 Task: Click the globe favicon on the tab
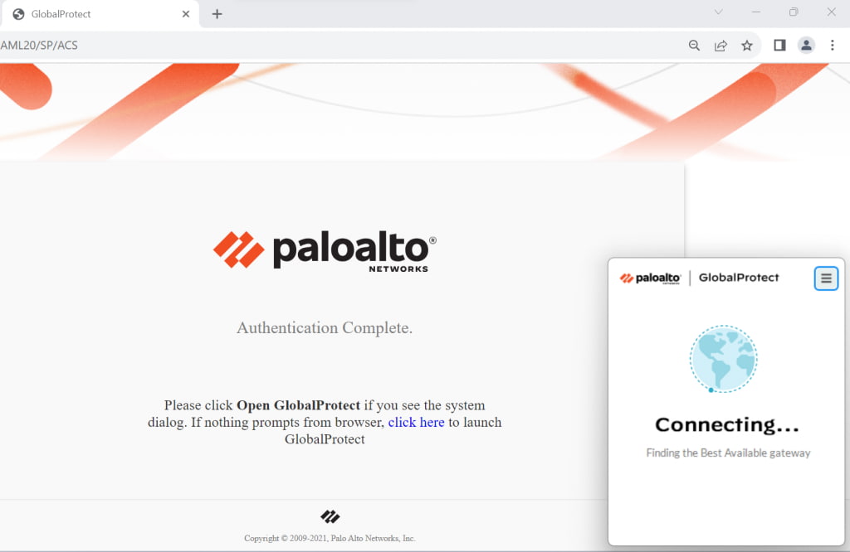(18, 14)
